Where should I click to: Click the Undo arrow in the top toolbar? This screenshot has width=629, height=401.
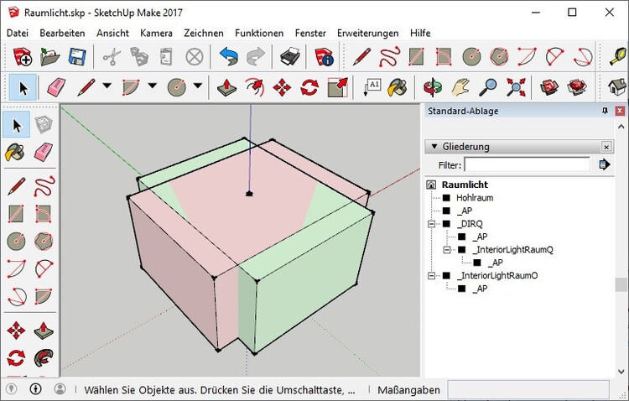229,56
